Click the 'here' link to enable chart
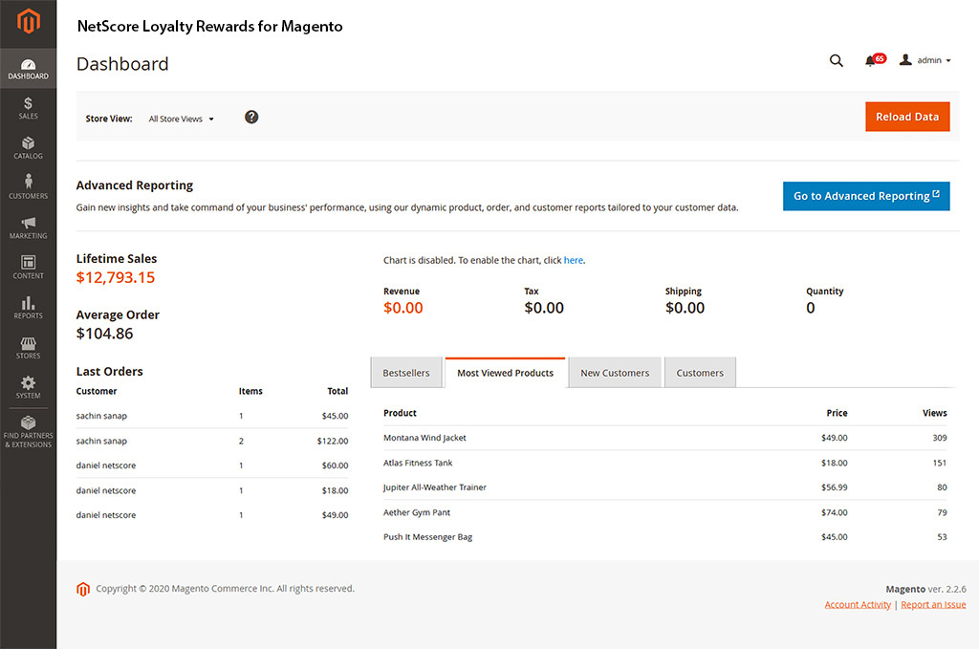 tap(573, 260)
